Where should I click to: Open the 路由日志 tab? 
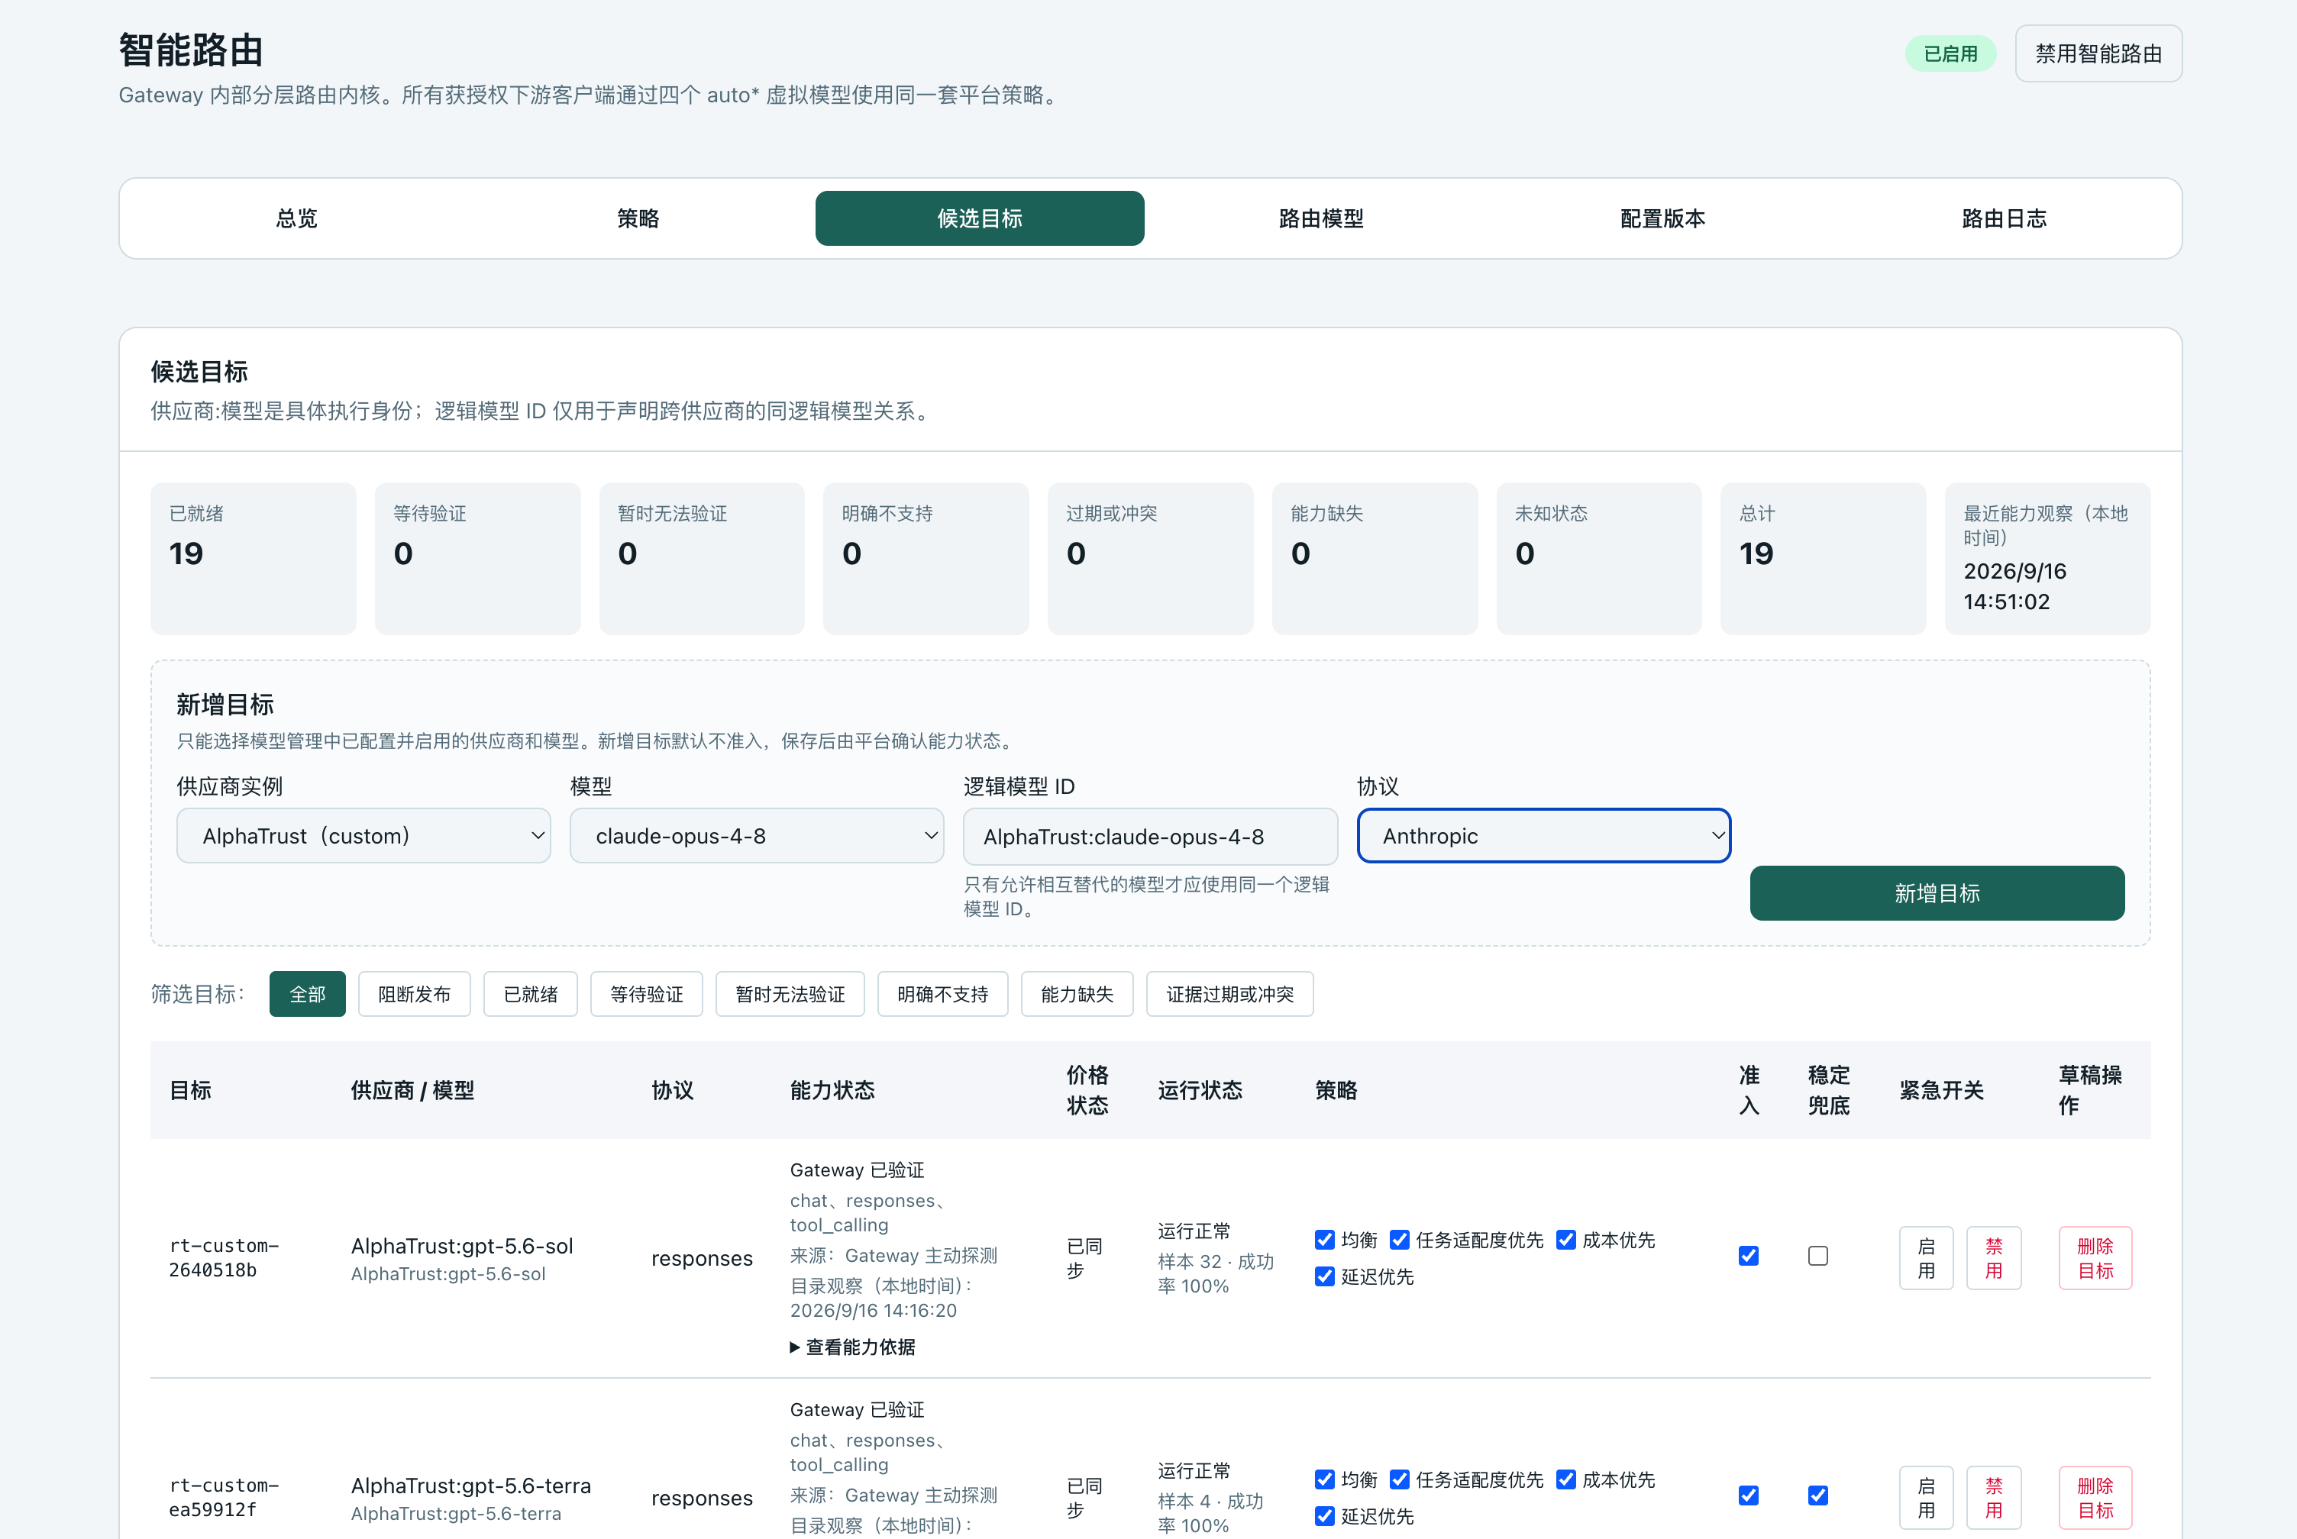(2005, 218)
